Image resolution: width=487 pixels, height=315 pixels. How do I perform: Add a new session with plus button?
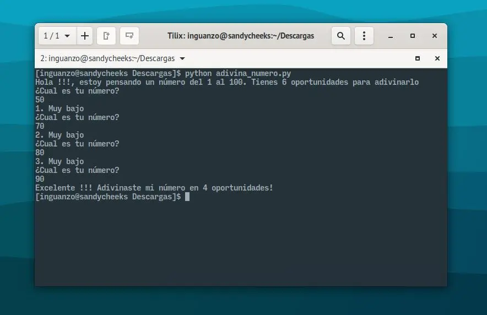pyautogui.click(x=85, y=36)
